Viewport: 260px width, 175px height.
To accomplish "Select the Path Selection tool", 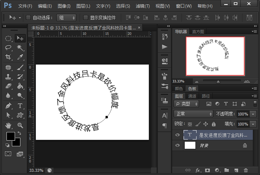I will point(8,115).
